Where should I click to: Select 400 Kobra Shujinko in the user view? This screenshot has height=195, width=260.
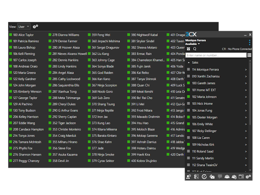[x=142, y=161]
